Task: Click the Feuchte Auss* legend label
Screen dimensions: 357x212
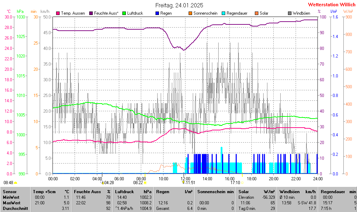Action: pos(106,14)
